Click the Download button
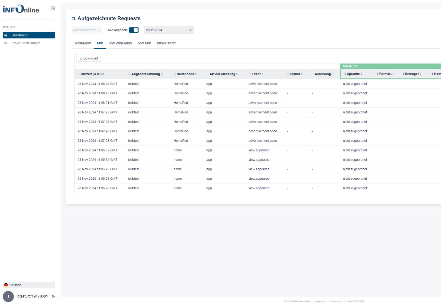 (x=89, y=58)
